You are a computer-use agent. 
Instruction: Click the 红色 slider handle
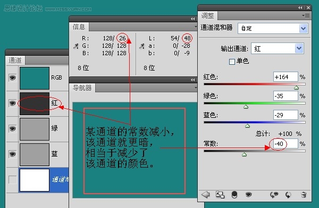point(297,88)
